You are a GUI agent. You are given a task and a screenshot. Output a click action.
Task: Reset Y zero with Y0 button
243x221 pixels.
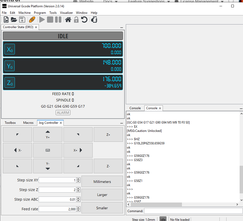[x=10, y=66]
